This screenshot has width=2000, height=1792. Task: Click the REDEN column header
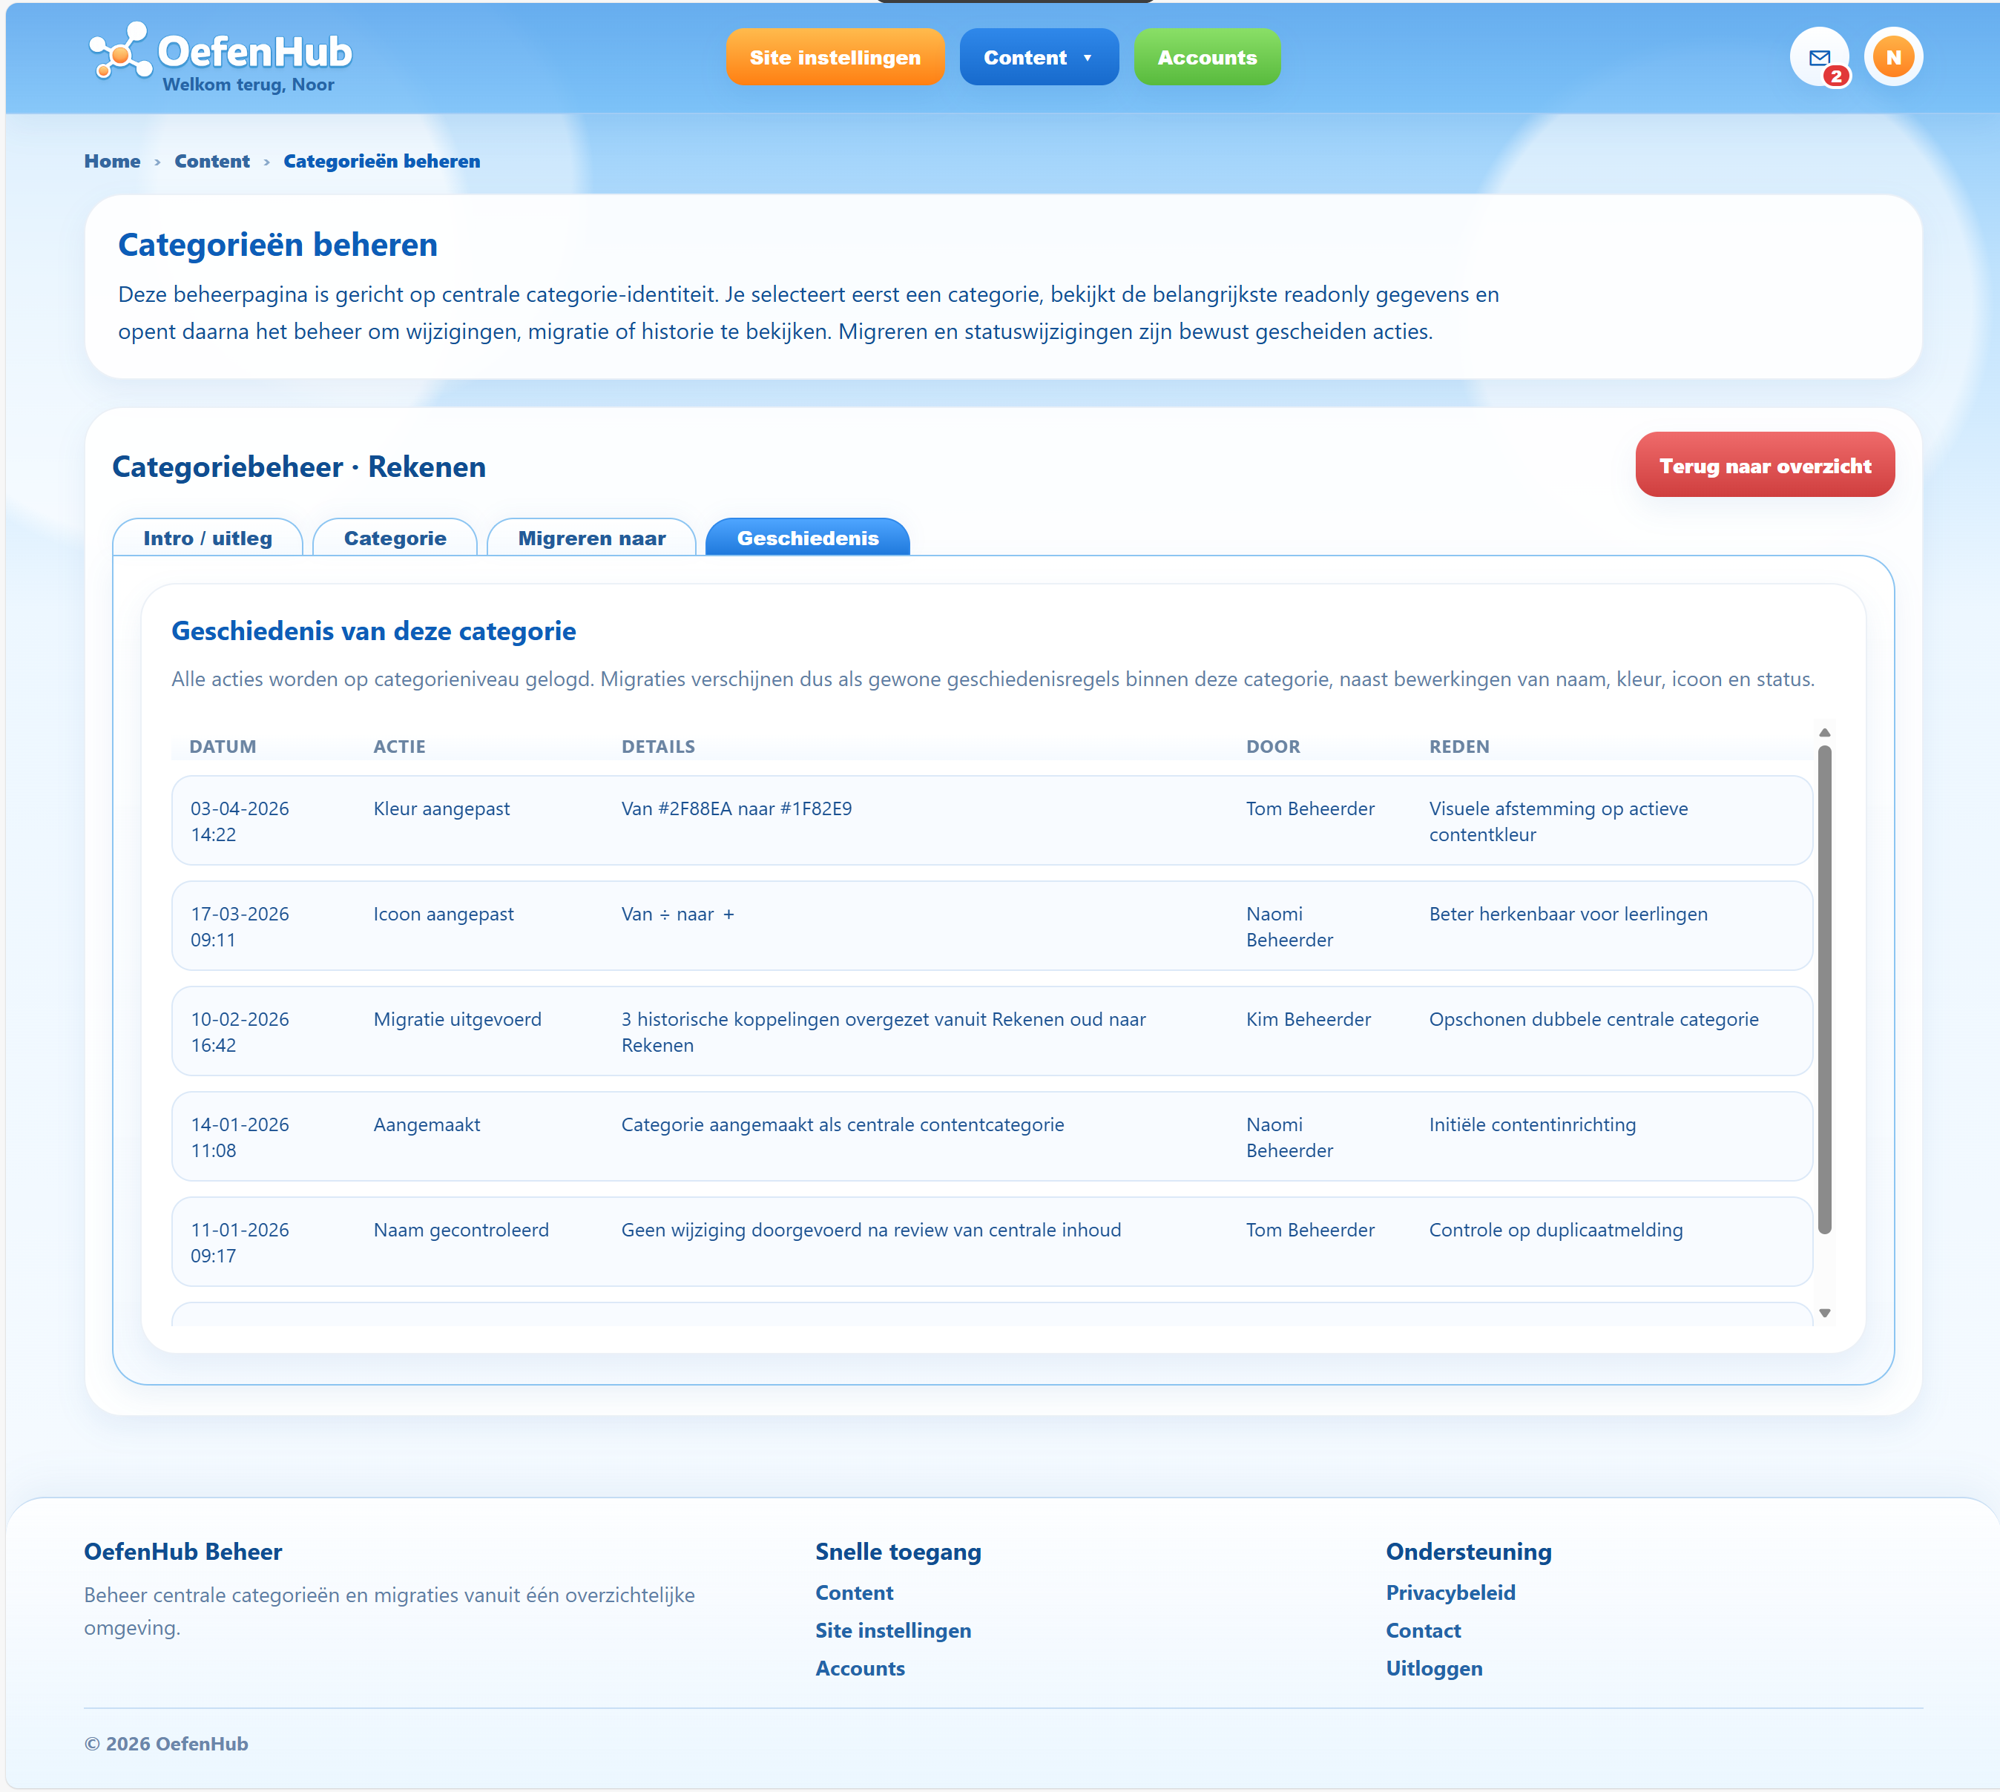pos(1458,746)
